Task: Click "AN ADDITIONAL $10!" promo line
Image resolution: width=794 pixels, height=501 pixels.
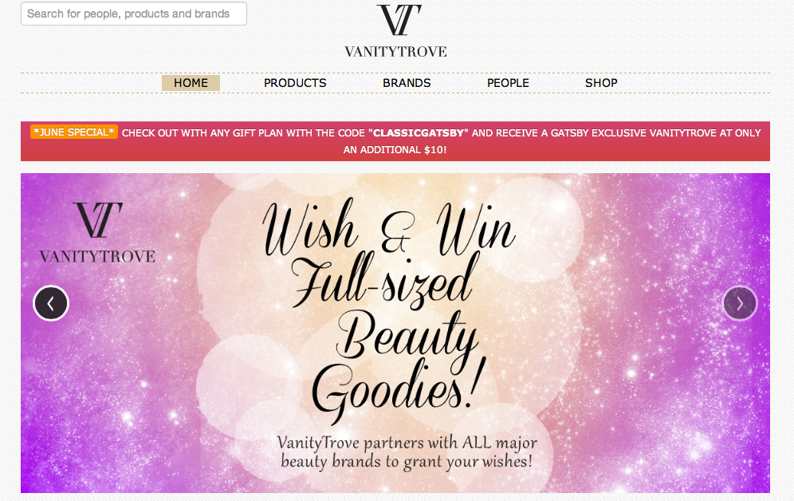Action: pyautogui.click(x=395, y=149)
